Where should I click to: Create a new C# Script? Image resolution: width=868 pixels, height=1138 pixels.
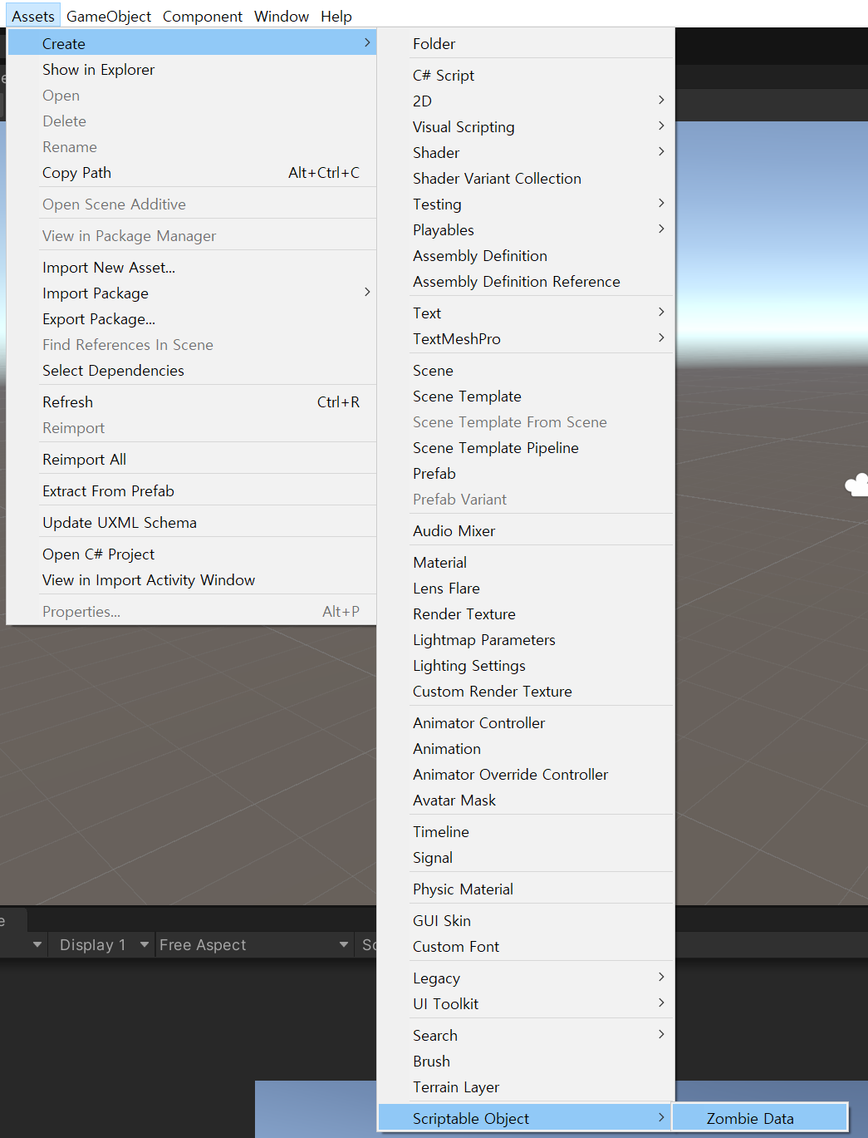pyautogui.click(x=443, y=75)
